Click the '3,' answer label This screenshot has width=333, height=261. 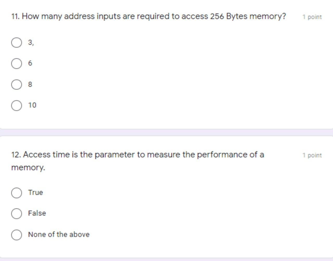[30, 42]
